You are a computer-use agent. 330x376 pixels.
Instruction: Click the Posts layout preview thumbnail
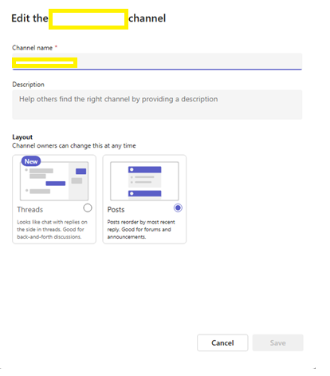point(144,181)
